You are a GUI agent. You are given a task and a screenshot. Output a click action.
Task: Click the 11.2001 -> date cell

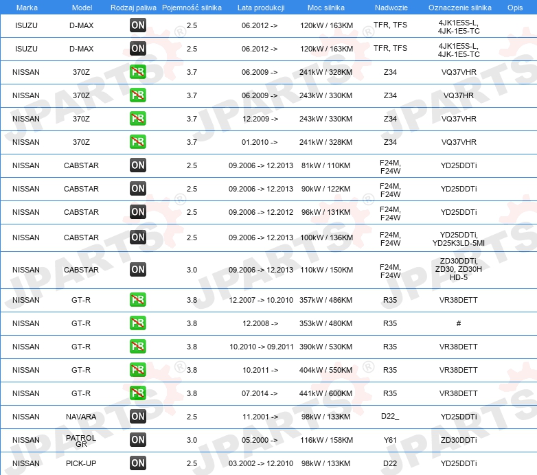(260, 417)
